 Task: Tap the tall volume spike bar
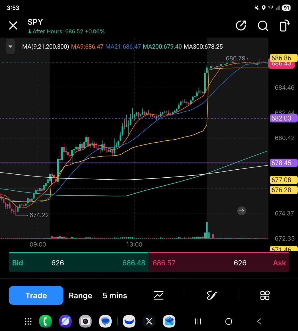[207, 230]
